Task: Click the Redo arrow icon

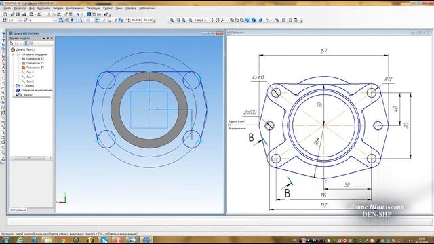Action: pos(82,14)
